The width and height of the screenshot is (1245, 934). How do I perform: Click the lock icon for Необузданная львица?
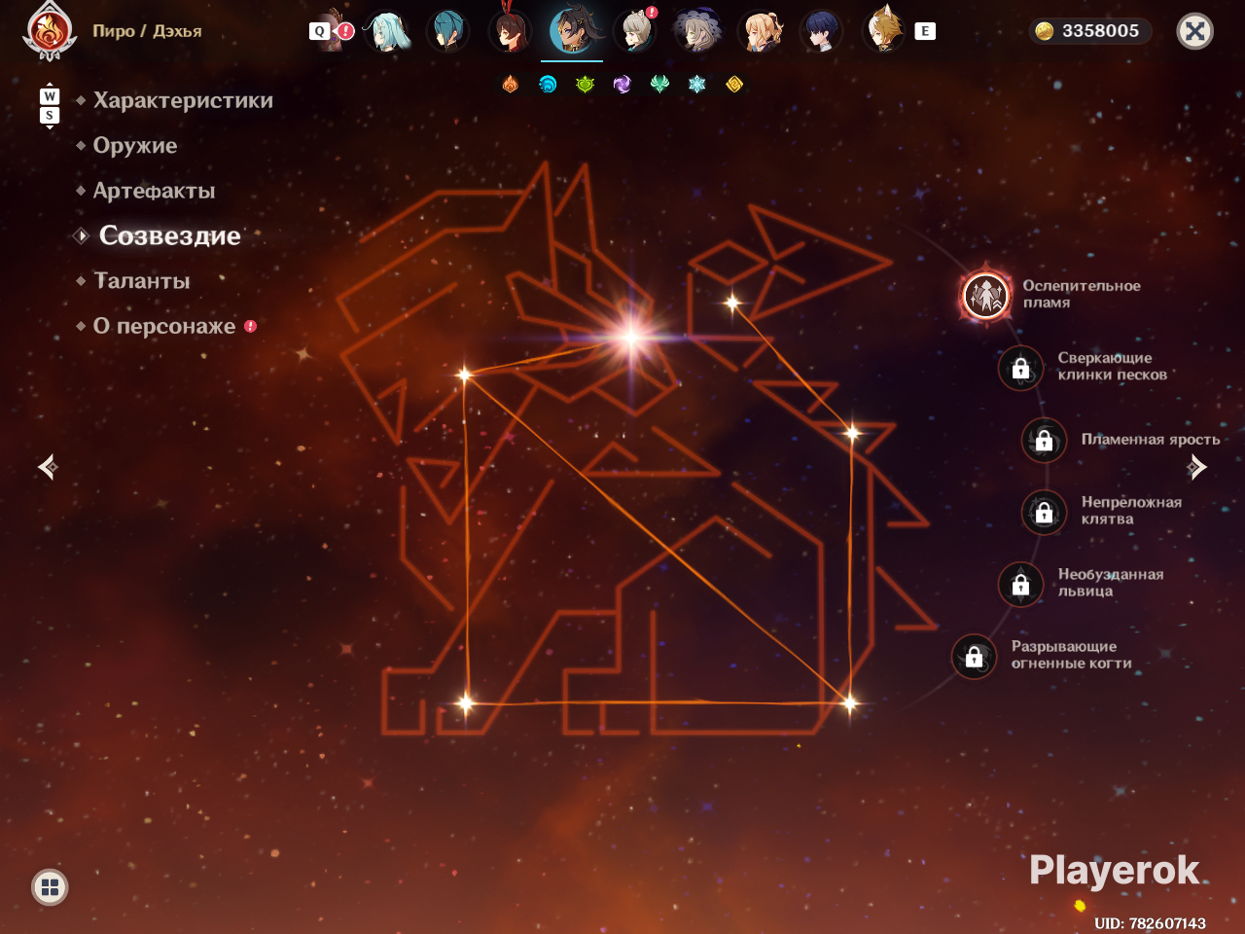[1020, 584]
